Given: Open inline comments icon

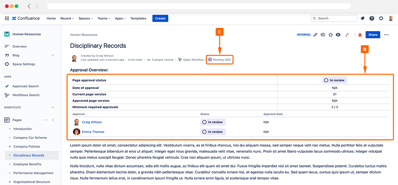Looking at the screenshot, I should click(x=323, y=35).
